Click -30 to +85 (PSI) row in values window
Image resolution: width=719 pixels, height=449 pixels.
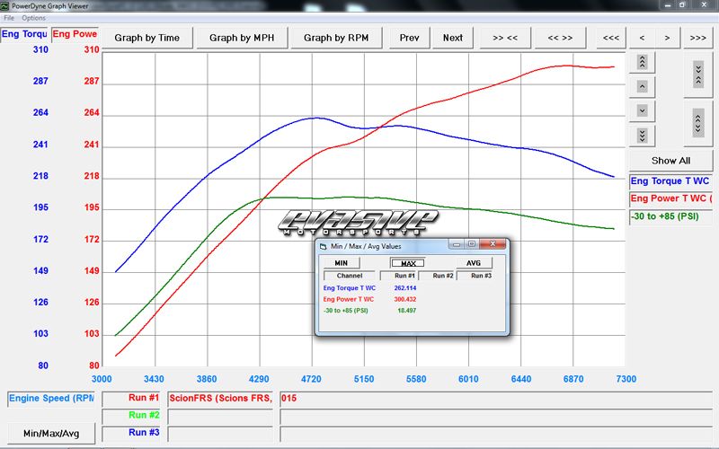(x=346, y=310)
